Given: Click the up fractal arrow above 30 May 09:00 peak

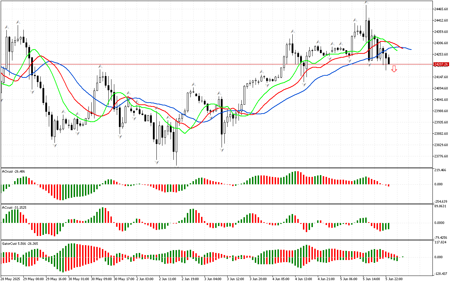Looking at the screenshot, I should coord(101,66).
